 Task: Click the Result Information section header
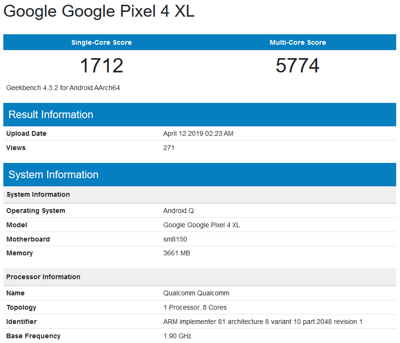pos(200,115)
